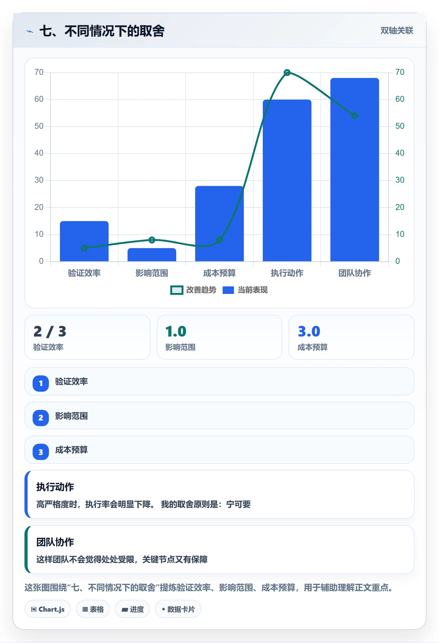Click the 成本预算 x-axis label
439x643 pixels.
pos(219,273)
